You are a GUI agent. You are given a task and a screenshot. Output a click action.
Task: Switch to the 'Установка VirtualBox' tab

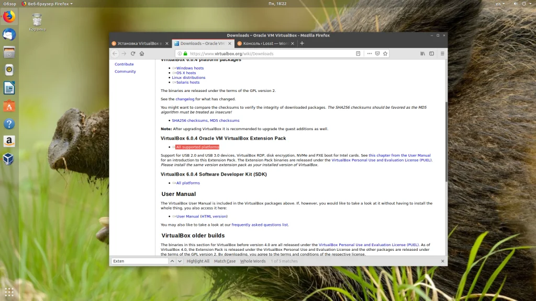139,43
